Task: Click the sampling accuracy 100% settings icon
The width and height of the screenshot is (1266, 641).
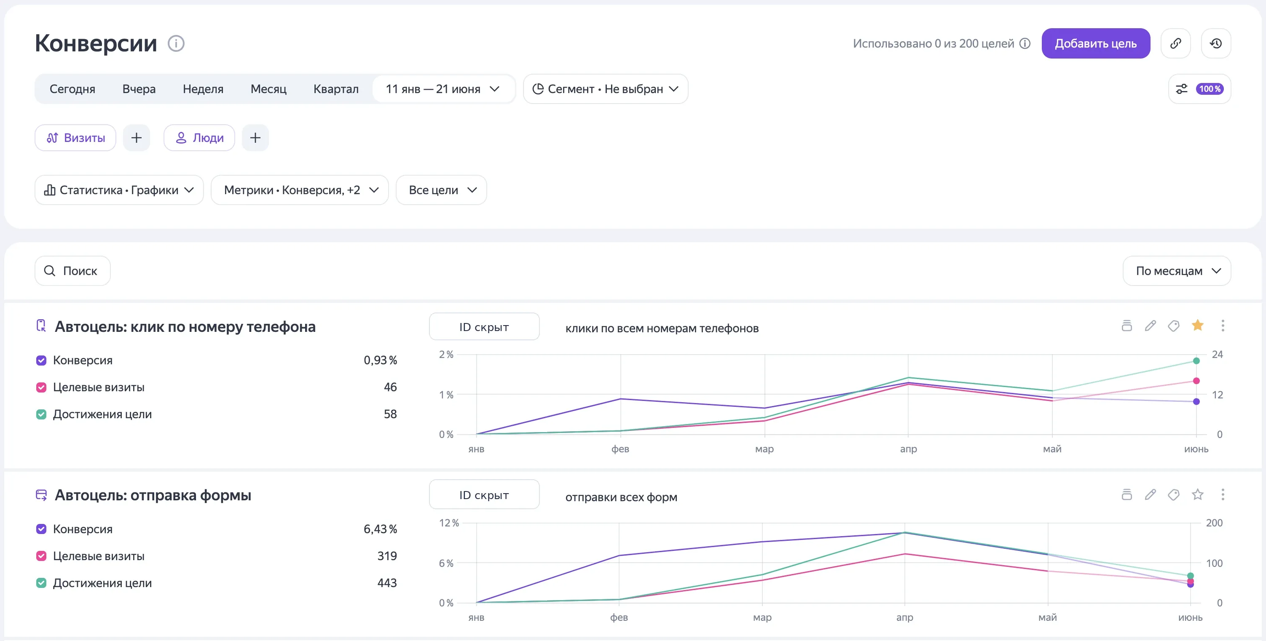Action: click(1200, 89)
